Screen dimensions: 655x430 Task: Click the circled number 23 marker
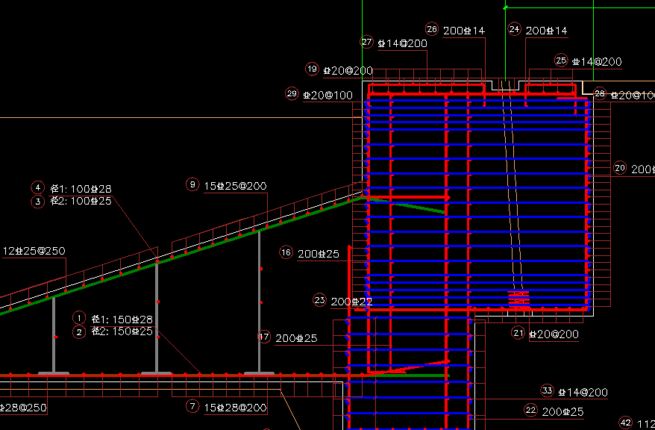[x=319, y=300]
